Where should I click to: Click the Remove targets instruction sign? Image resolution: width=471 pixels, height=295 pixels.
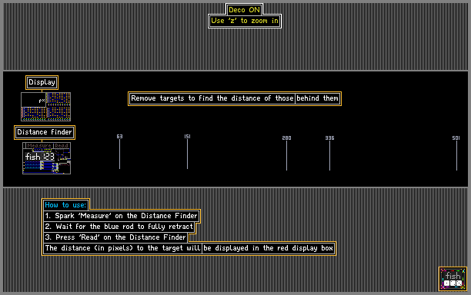235,98
